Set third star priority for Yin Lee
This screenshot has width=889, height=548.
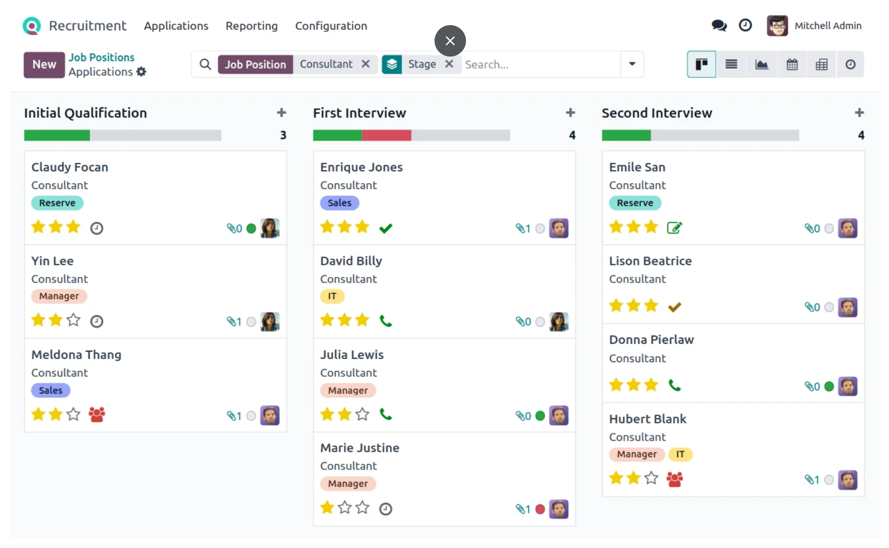(x=73, y=320)
